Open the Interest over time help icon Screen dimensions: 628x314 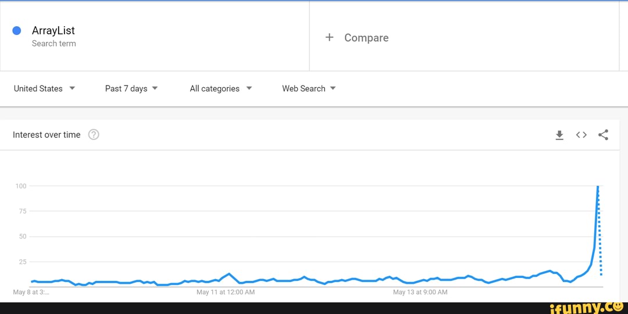94,135
